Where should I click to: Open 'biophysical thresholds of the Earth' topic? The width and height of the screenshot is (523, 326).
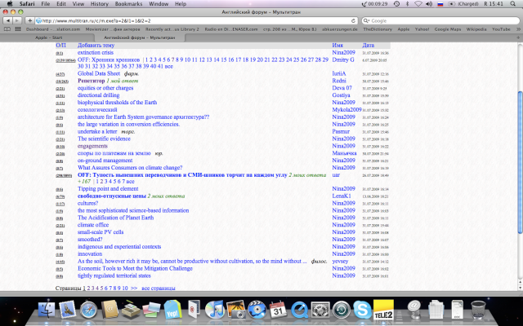point(117,103)
